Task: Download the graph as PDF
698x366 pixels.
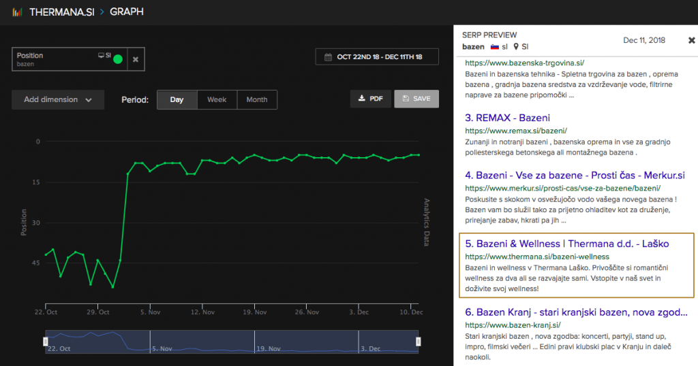Action: click(x=369, y=99)
